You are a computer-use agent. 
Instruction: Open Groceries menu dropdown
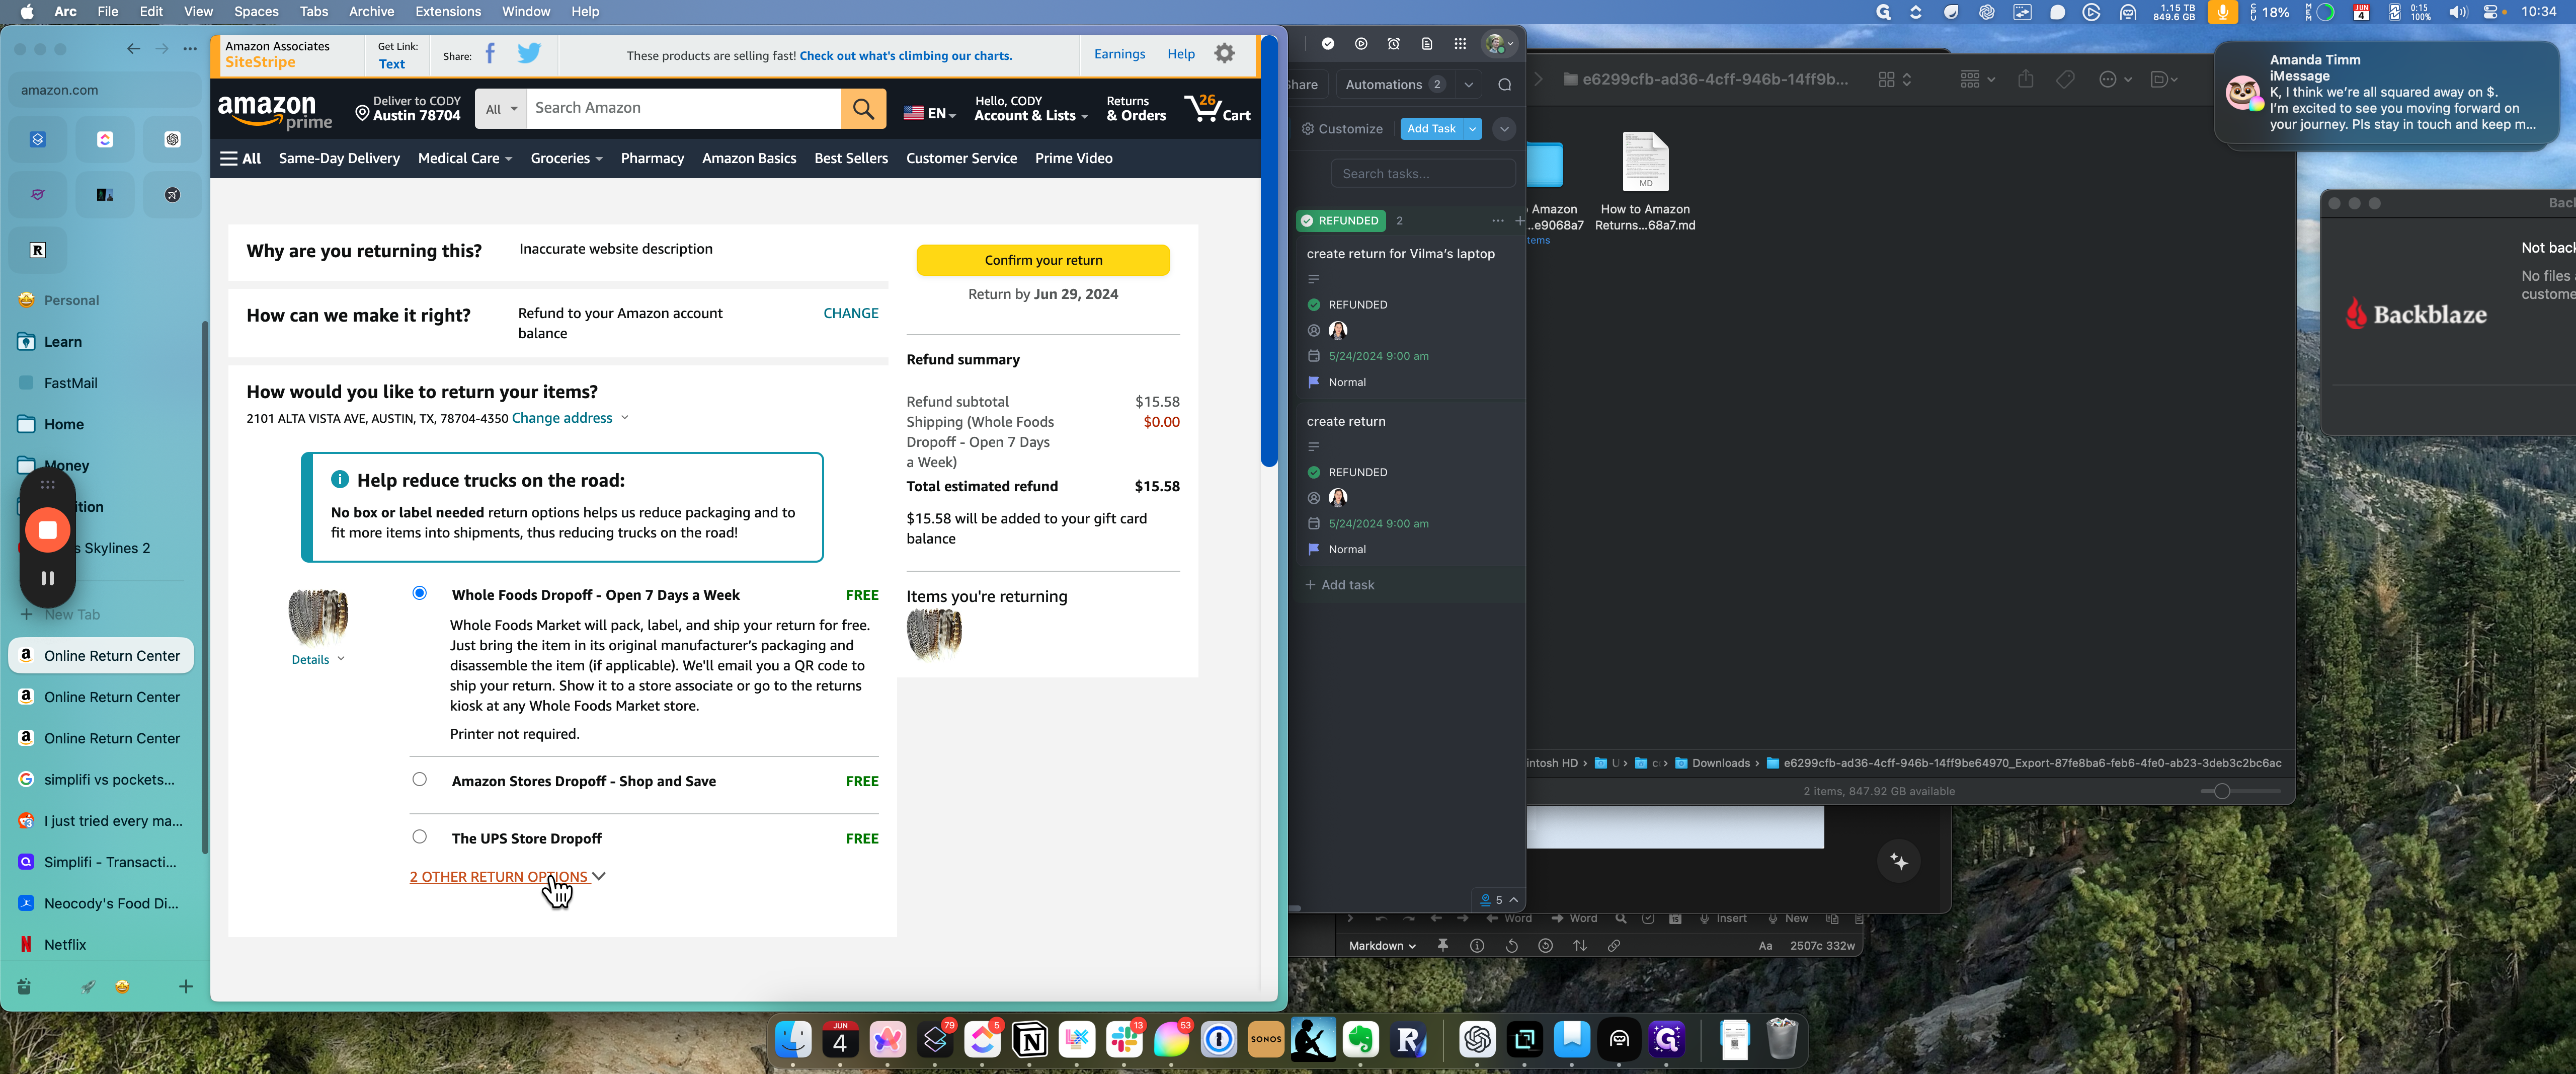(566, 158)
